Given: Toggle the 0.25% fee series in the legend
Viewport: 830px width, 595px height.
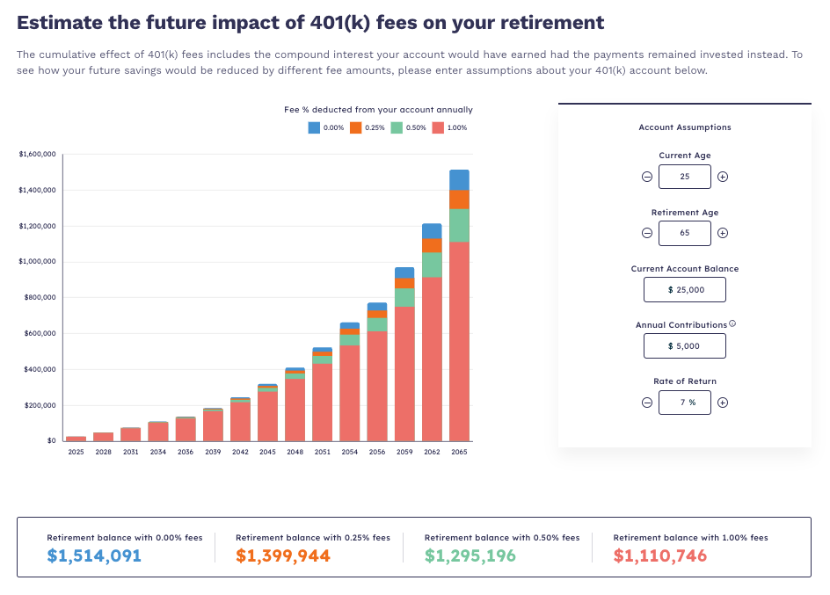Looking at the screenshot, I should coord(355,127).
